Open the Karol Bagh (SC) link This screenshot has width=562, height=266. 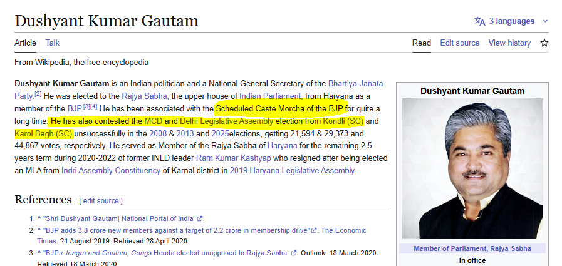pyautogui.click(x=44, y=134)
